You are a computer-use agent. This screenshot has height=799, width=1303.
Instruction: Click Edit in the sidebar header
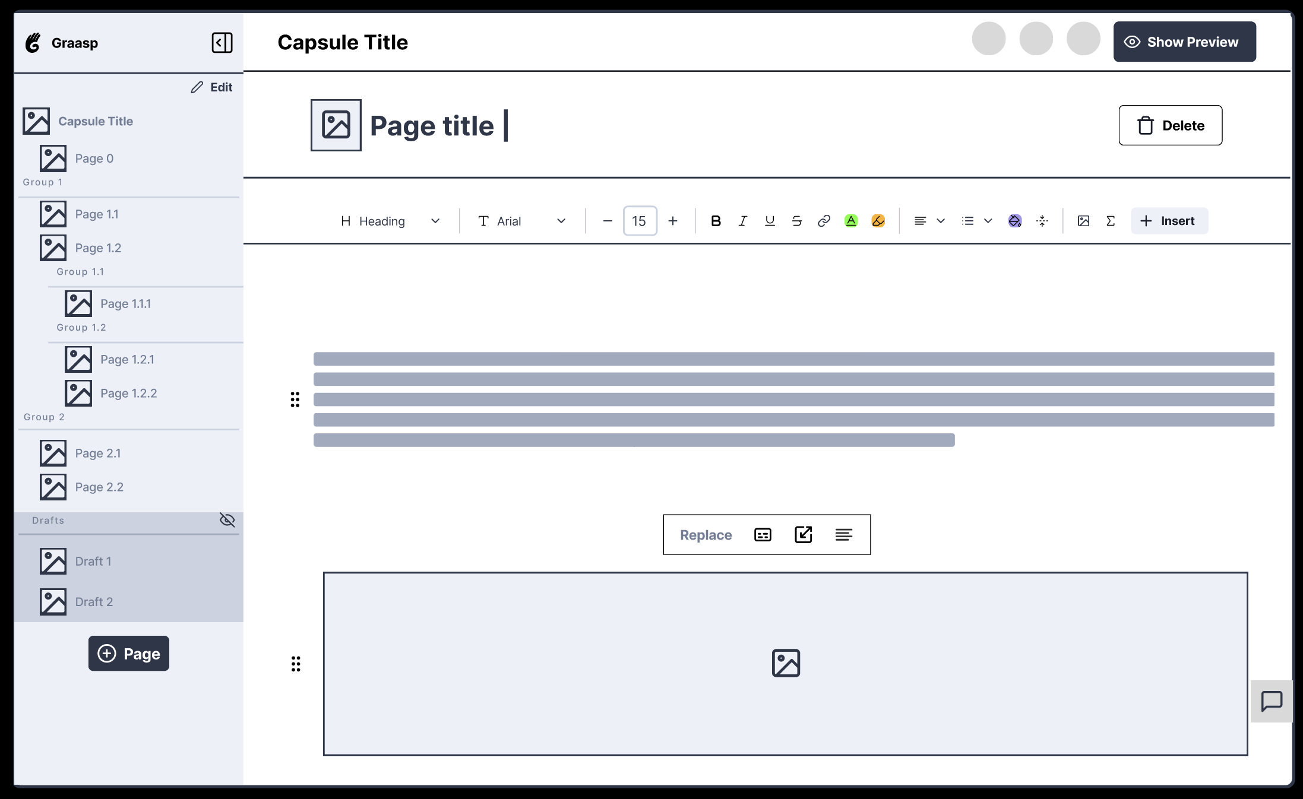point(211,87)
